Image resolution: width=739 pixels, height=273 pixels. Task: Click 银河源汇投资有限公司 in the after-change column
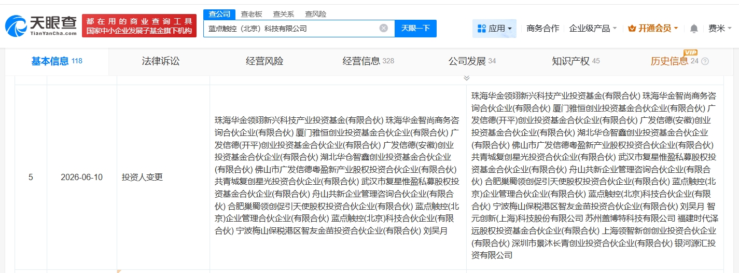[595, 249]
